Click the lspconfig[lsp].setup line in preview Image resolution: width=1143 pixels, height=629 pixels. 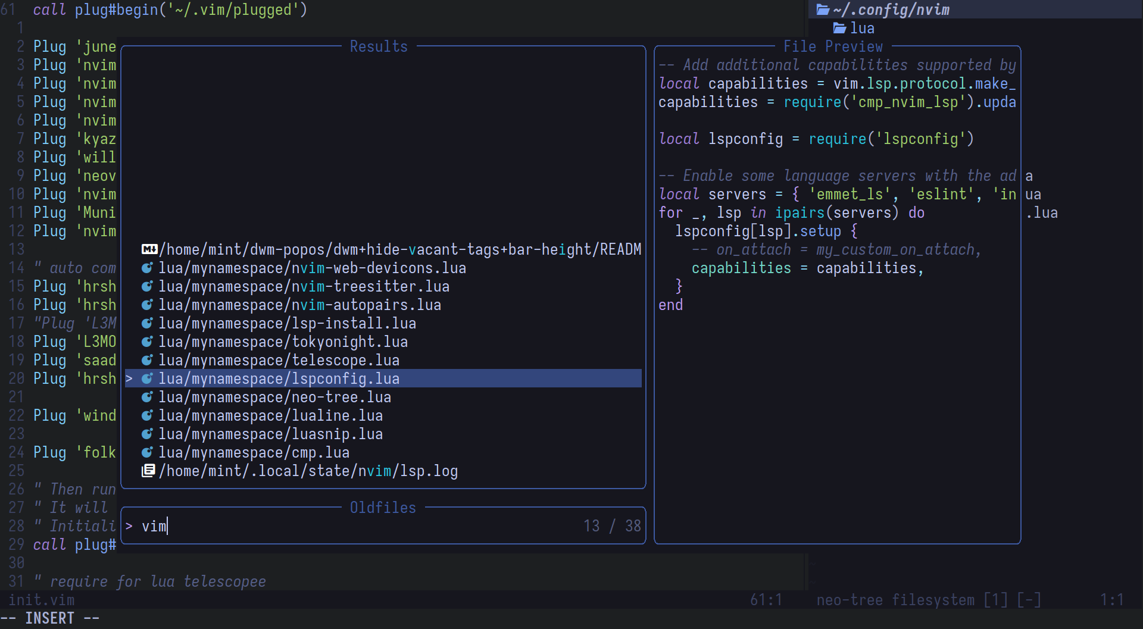coord(767,231)
